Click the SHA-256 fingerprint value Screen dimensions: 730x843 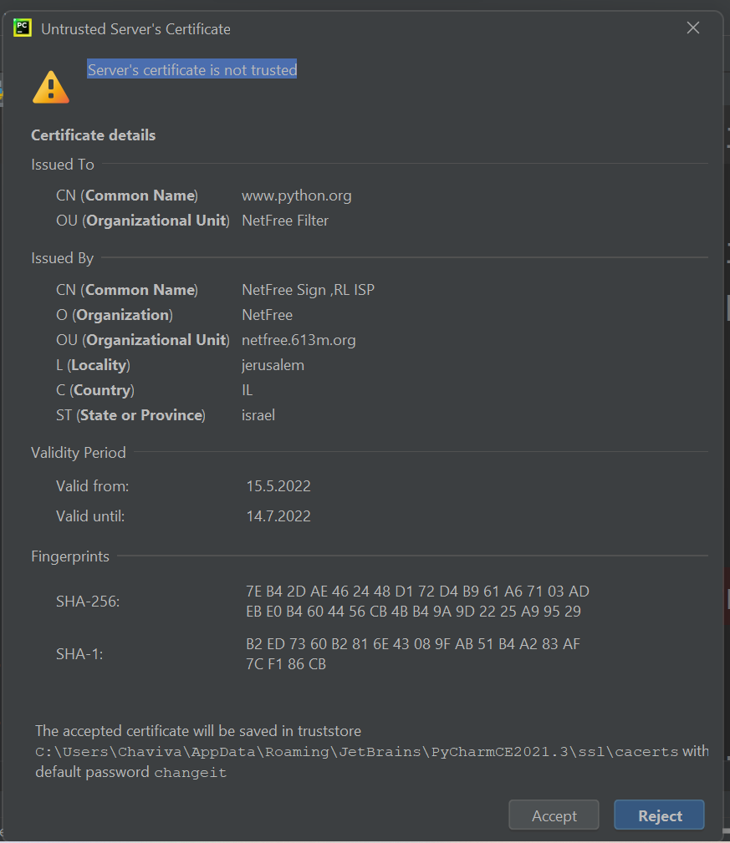point(417,602)
